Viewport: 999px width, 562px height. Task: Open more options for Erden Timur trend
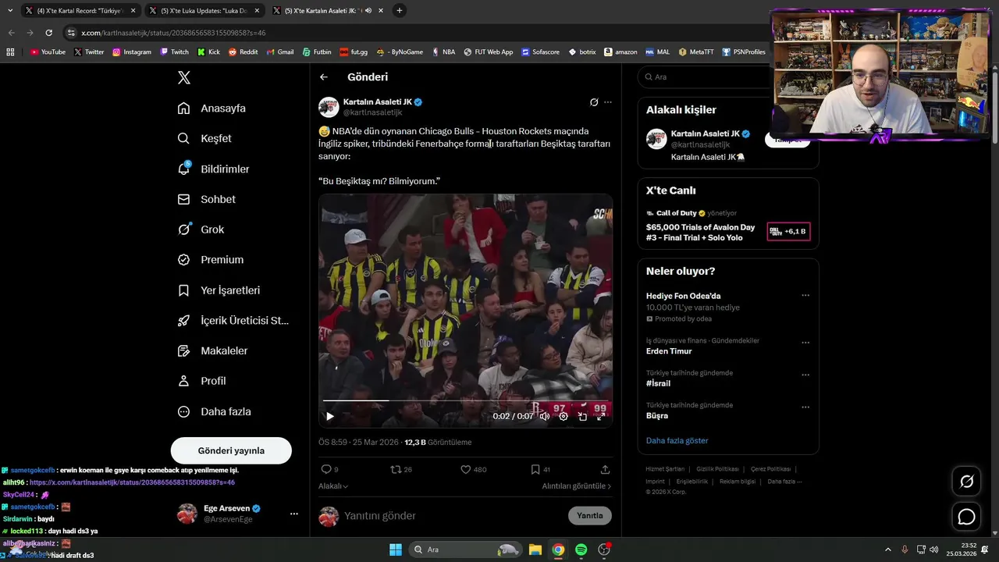805,343
